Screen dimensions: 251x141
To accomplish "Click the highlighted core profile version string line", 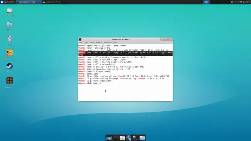I will click(x=126, y=54).
